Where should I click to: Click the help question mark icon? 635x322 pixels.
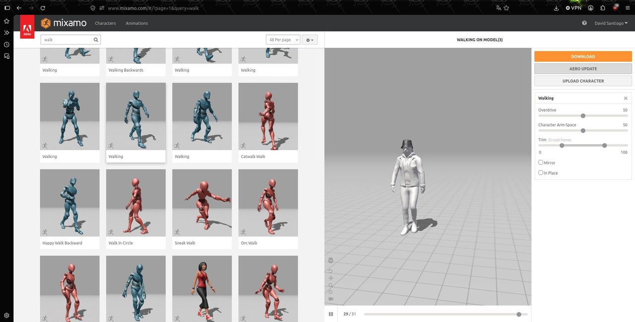pyautogui.click(x=584, y=23)
